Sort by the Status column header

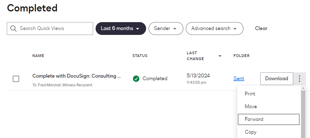140,56
